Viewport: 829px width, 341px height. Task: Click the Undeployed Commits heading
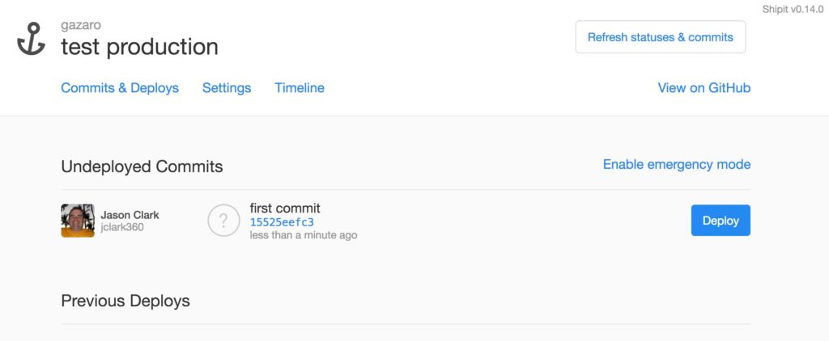[142, 167]
